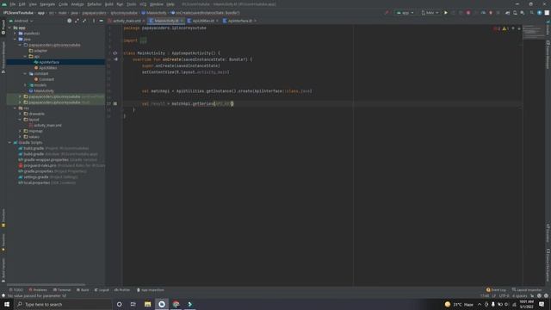Open the Project tool window on left stripe
Image resolution: width=551 pixels, height=310 pixels.
[3, 27]
